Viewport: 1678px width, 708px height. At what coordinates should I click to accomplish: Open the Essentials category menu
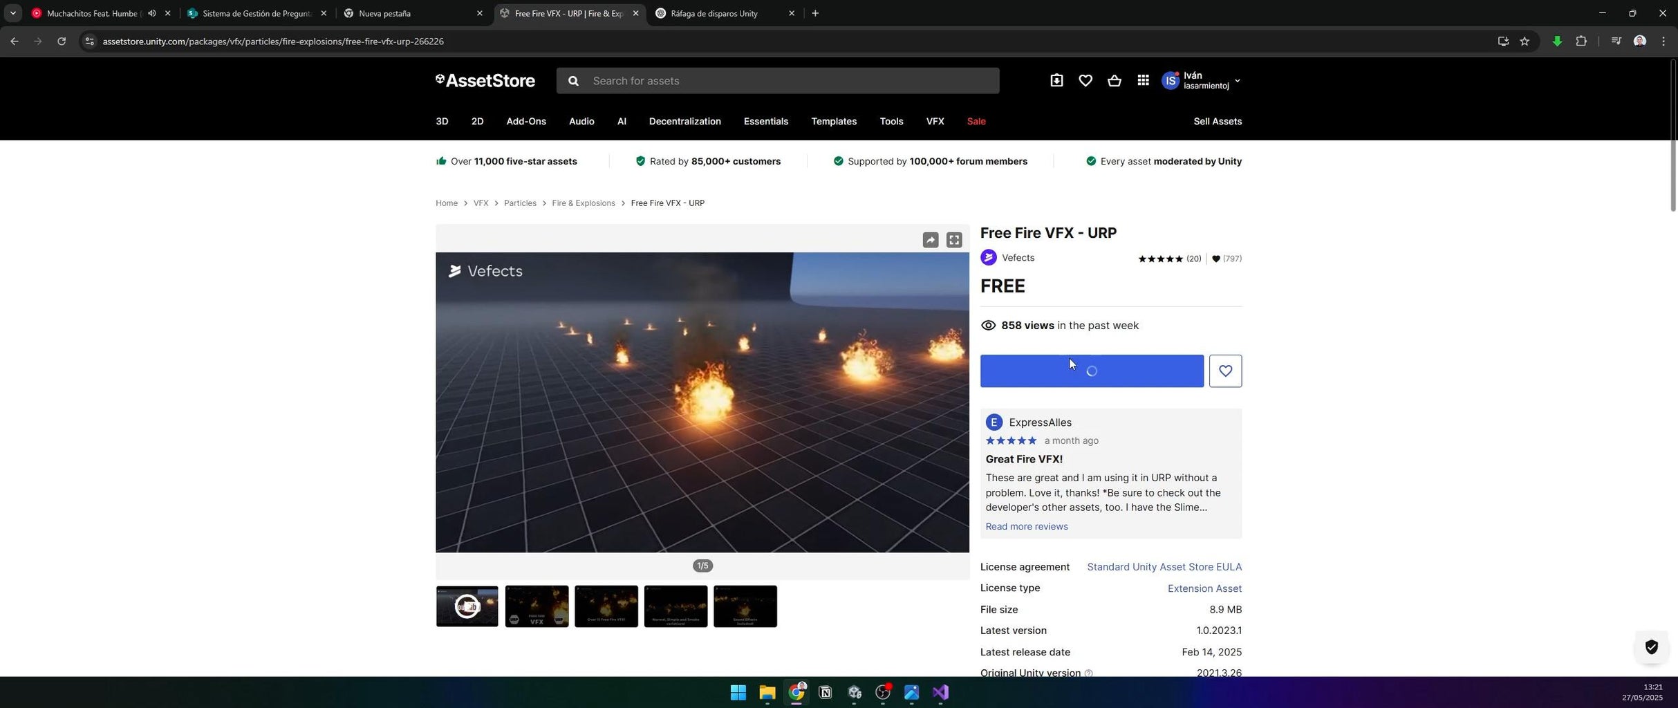[x=765, y=121]
